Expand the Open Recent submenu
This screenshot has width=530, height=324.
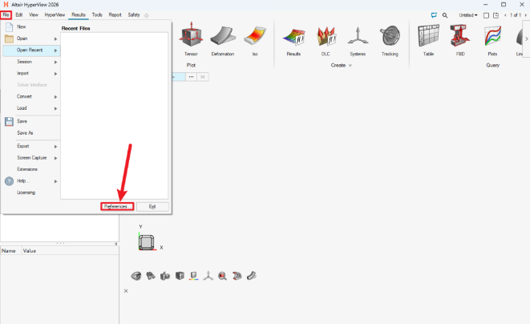(32, 50)
